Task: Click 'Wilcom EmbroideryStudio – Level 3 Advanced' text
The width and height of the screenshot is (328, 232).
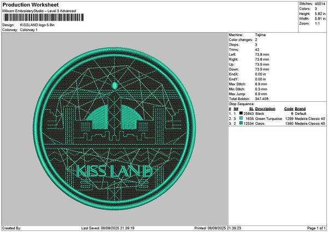Action: [x=39, y=11]
